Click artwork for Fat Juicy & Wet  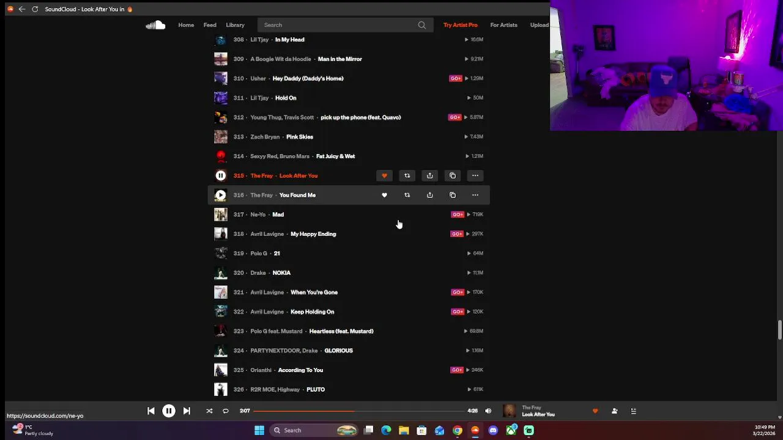(x=221, y=156)
